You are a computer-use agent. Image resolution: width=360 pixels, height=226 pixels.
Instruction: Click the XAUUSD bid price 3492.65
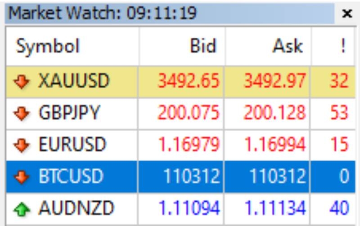tap(189, 81)
